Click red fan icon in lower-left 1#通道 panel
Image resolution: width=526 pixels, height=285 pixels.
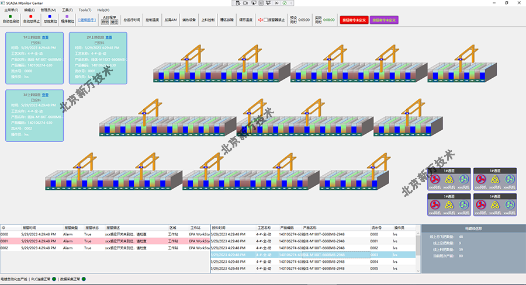[435, 205]
